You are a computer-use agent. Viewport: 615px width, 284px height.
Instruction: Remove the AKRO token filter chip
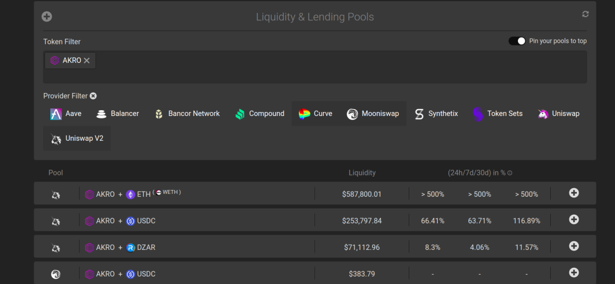(87, 61)
